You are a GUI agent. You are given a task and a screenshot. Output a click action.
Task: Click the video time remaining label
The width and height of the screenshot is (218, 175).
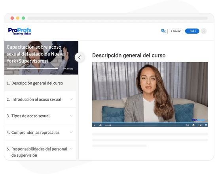point(188,125)
